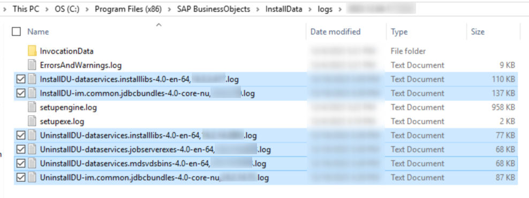The width and height of the screenshot is (529, 198).
Task: Click UninstallDU-dataservices.jobserverexes log file icon
Action: [x=32, y=149]
